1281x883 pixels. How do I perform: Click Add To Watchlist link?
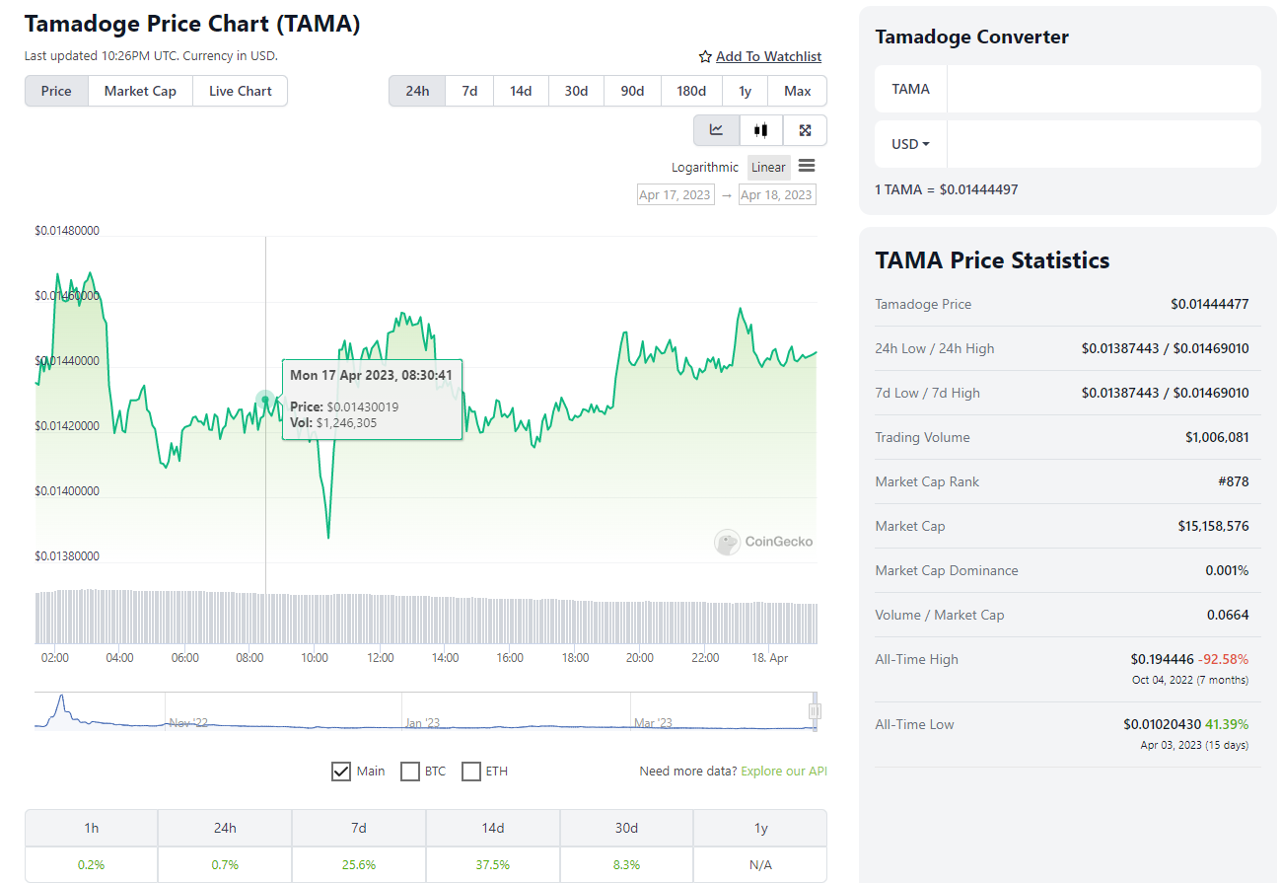tap(768, 57)
